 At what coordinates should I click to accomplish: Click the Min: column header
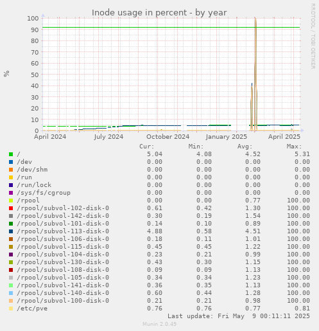pyautogui.click(x=196, y=147)
